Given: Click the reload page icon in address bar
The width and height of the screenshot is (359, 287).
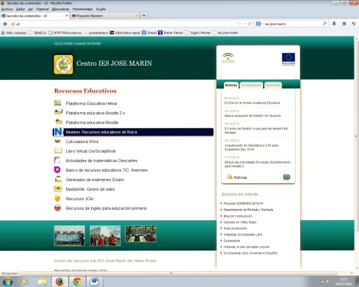Looking at the screenshot, I should coord(250,24).
